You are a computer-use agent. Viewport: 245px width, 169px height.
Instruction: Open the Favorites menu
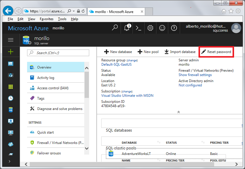[46, 19]
